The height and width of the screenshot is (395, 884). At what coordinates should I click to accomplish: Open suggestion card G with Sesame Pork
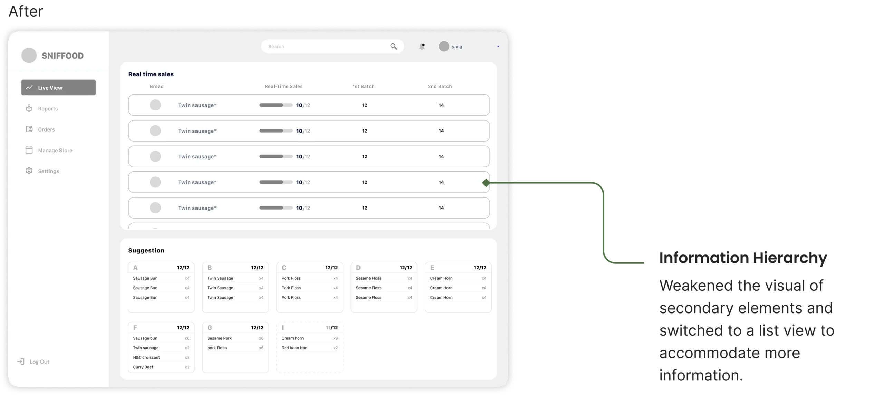pos(235,347)
